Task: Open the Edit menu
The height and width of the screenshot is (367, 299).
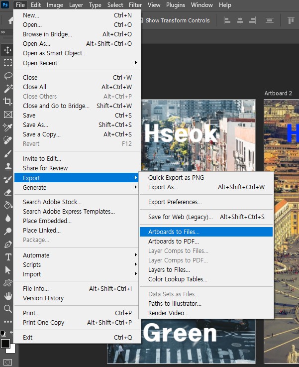Action: pos(36,5)
